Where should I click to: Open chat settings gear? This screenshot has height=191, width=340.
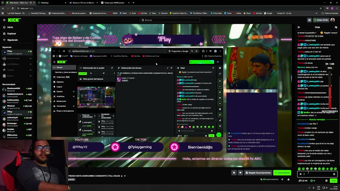(x=326, y=181)
